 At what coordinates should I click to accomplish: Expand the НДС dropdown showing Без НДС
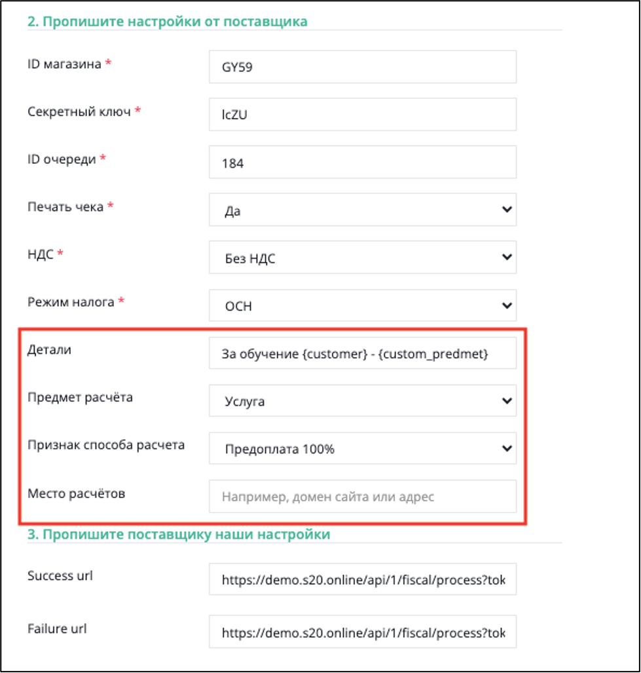tap(363, 258)
